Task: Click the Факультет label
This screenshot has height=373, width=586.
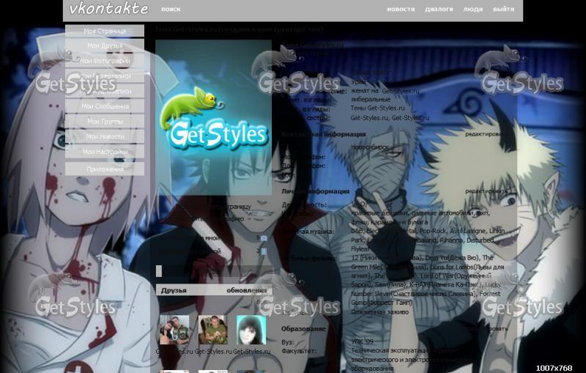Action: coord(299,351)
